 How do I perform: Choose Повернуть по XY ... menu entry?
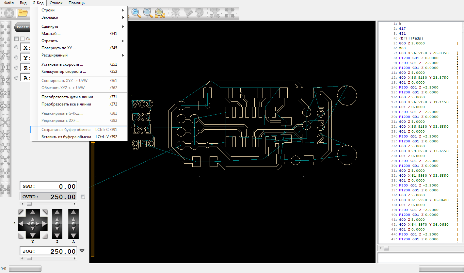78,48
